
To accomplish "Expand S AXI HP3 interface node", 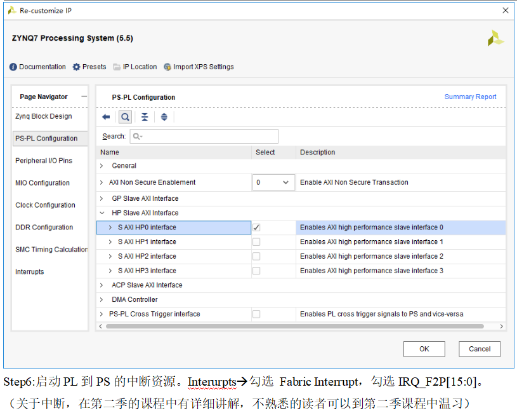I will pyautogui.click(x=110, y=271).
